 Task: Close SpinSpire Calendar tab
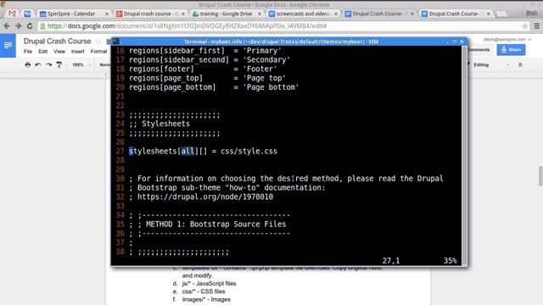[x=107, y=14]
